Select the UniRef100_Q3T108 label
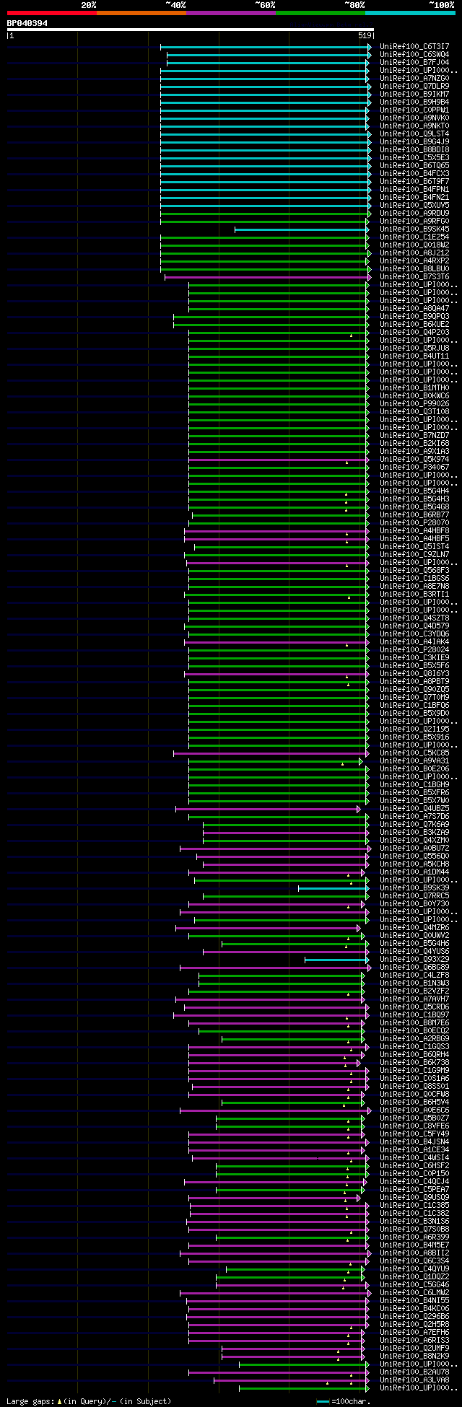The image size is (462, 1407). [414, 411]
